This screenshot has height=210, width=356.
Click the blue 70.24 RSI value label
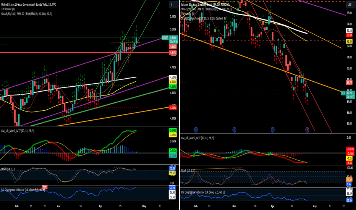(x=172, y=188)
